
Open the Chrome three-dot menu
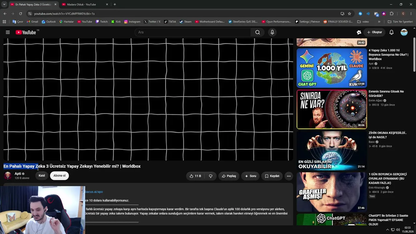click(x=411, y=14)
